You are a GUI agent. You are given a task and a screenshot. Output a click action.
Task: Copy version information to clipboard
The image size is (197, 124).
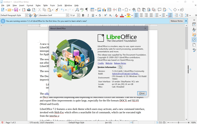point(120,67)
